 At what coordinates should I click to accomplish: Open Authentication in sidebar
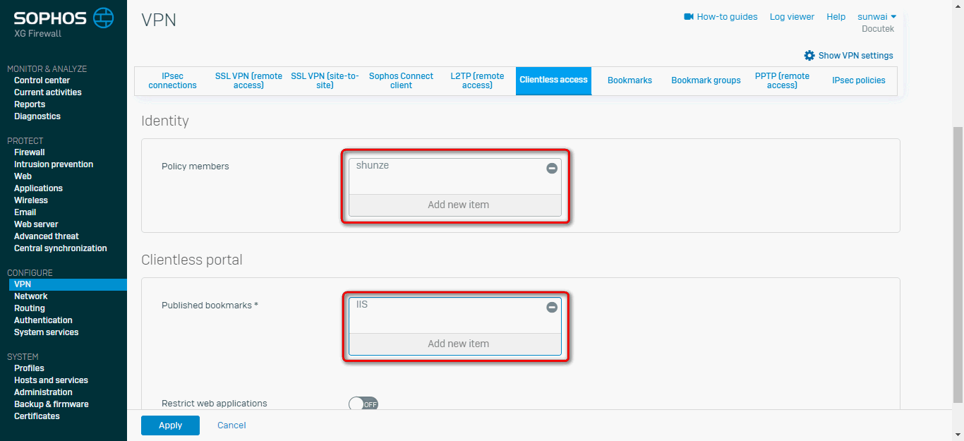tap(43, 320)
